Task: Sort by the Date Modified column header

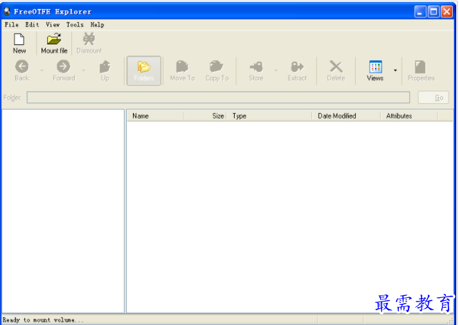Action: 346,116
